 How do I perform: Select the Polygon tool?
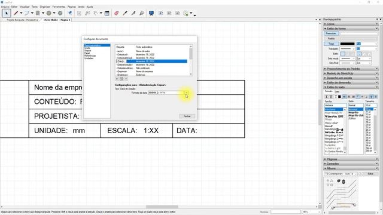[60, 13]
